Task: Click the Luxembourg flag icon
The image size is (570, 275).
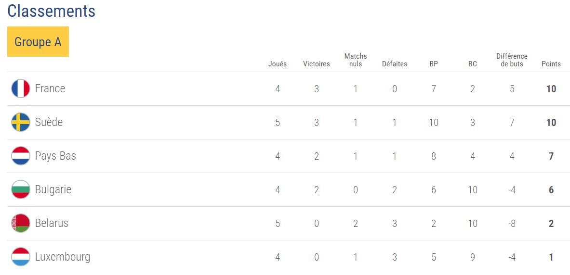Action: [x=21, y=257]
